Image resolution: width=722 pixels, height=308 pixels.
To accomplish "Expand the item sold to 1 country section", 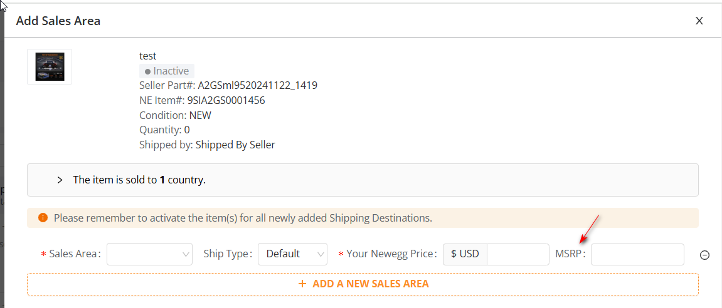I will pos(60,180).
